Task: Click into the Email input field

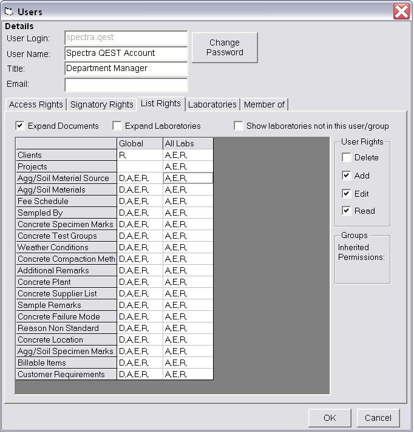Action: (x=126, y=84)
